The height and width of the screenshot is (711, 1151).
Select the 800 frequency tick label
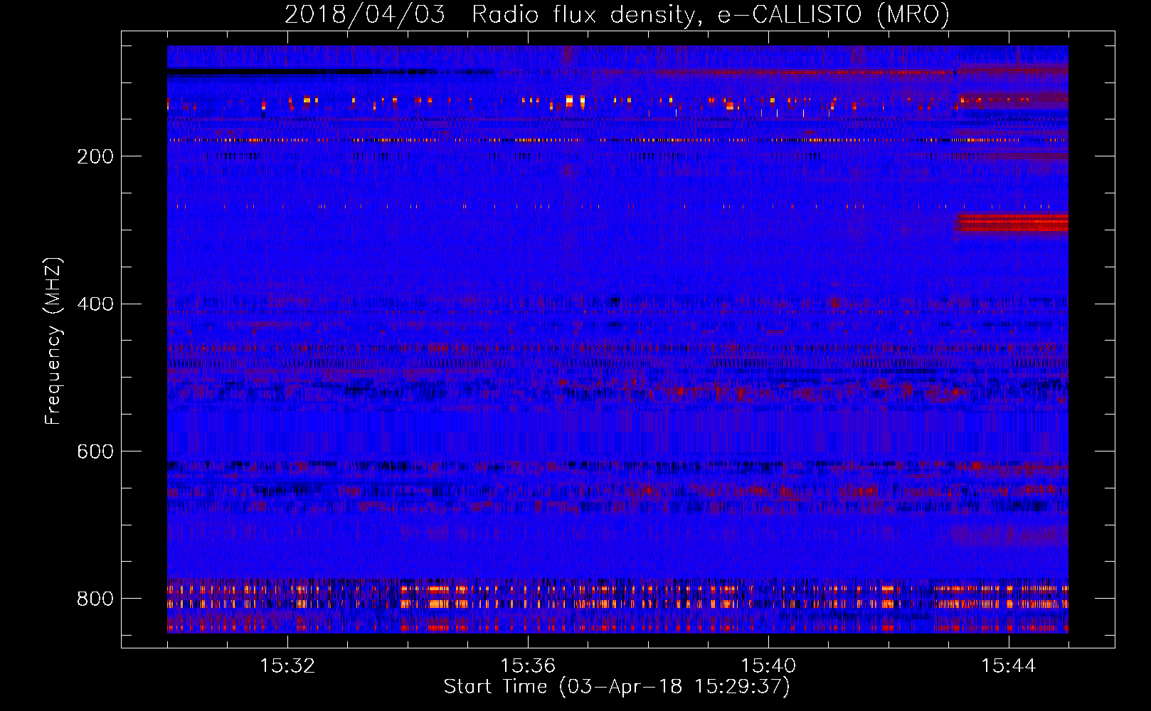point(95,599)
